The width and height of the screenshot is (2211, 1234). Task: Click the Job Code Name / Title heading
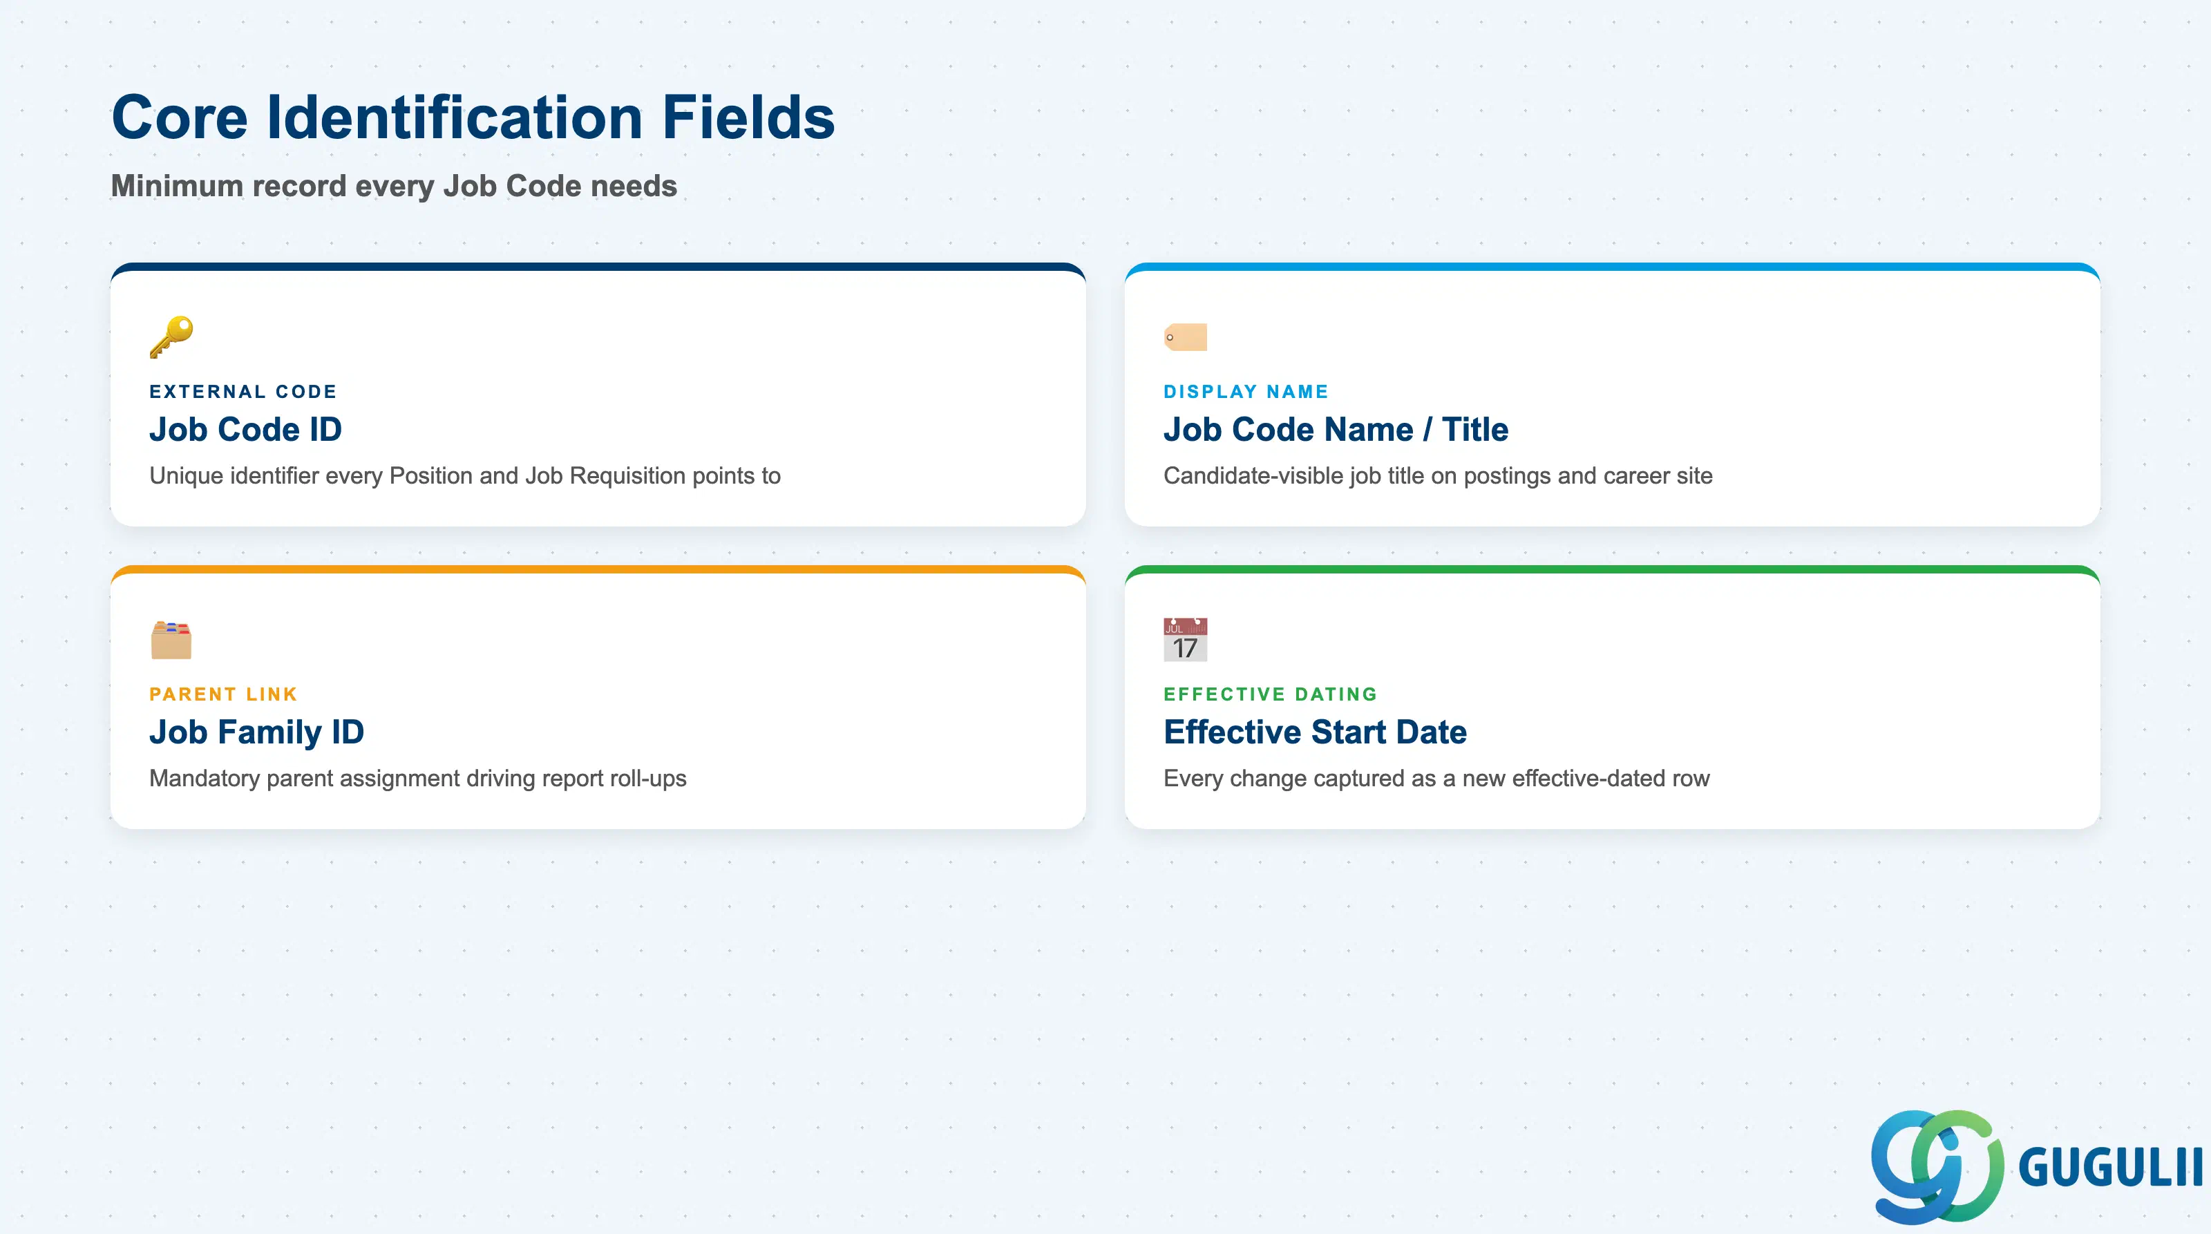point(1336,429)
